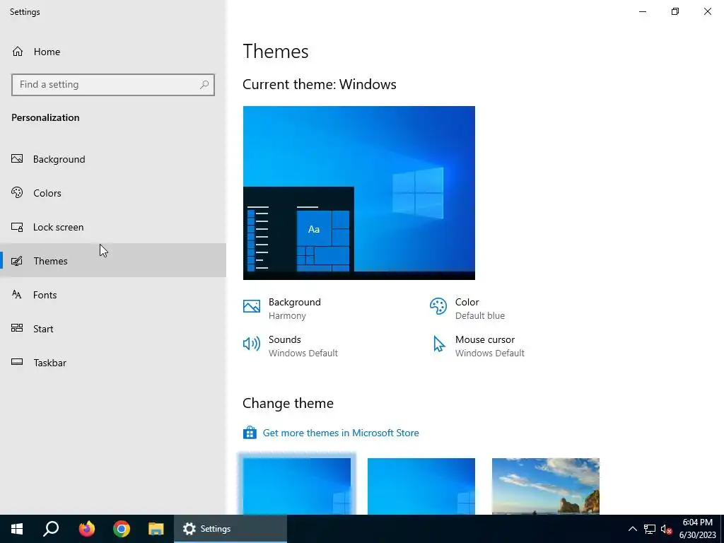Screen dimensions: 724x543
Task: Click the Current theme: Windows heading
Action: (320, 84)
